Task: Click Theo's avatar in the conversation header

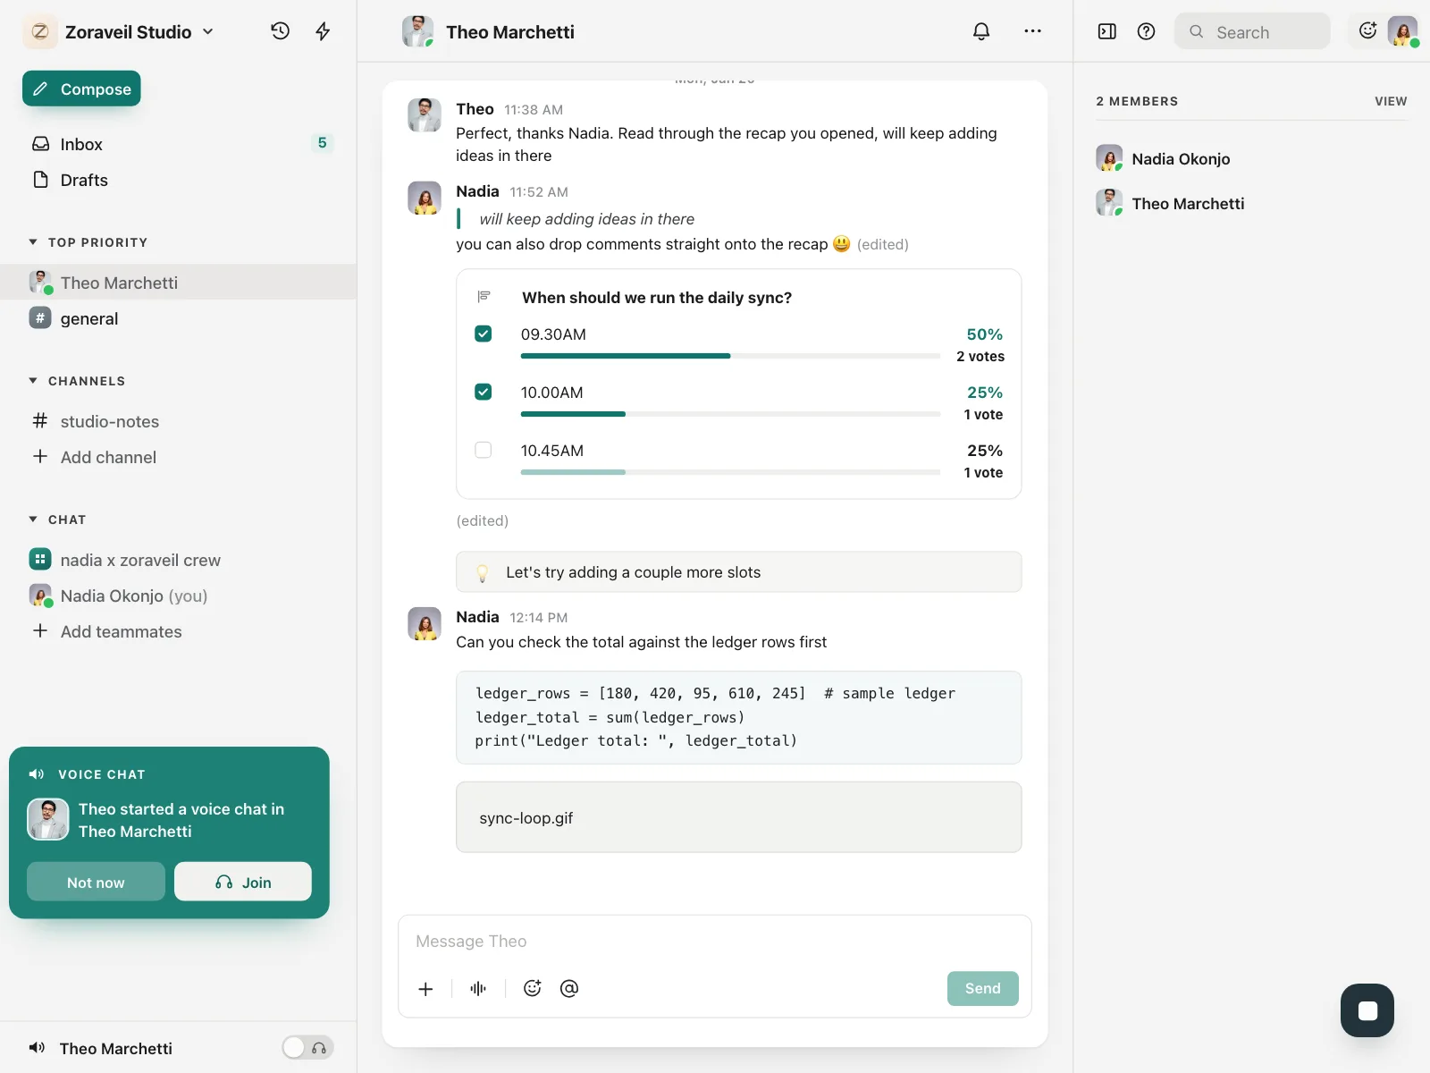Action: (x=417, y=31)
